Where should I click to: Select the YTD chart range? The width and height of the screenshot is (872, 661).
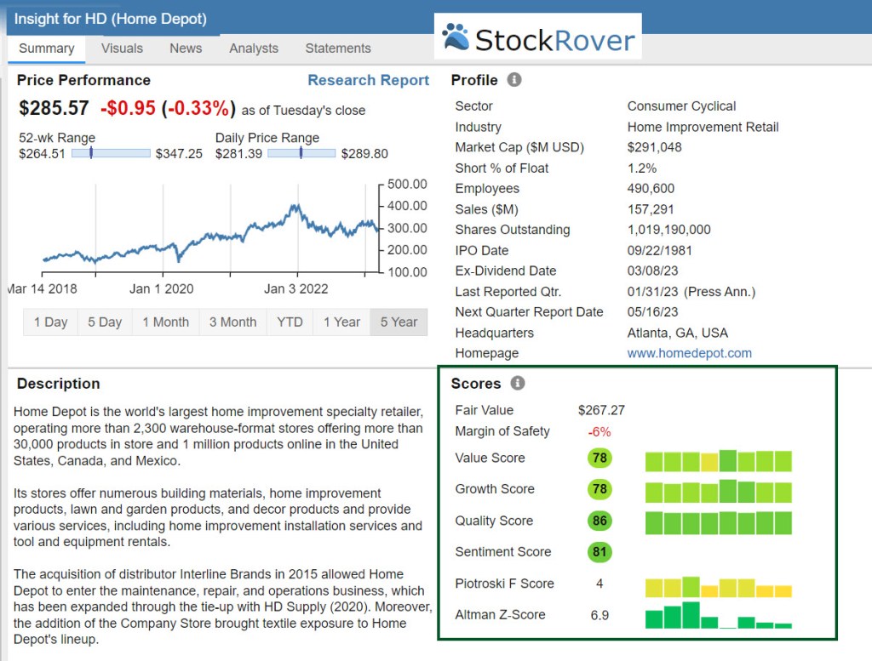pos(290,322)
